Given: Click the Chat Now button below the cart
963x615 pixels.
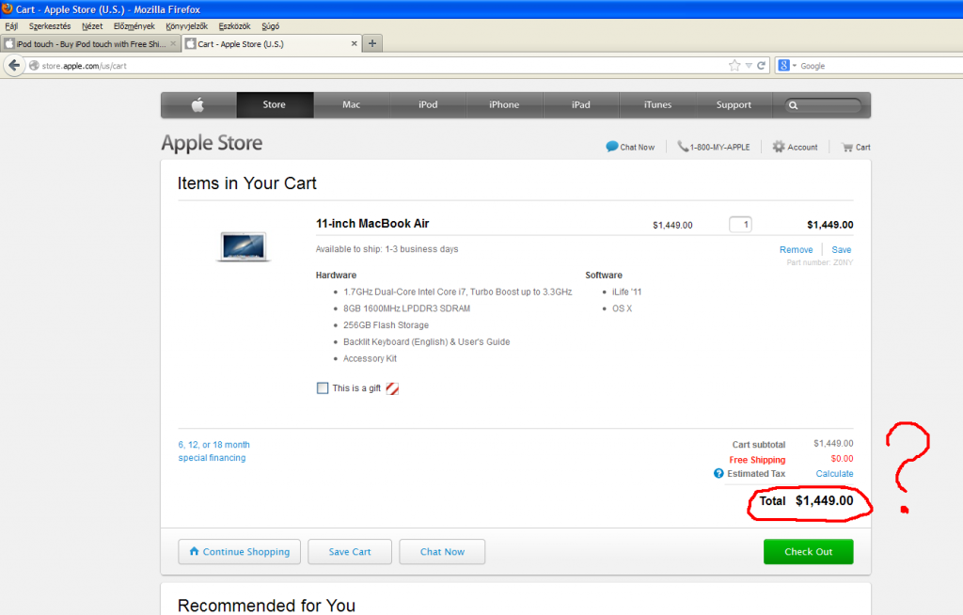Looking at the screenshot, I should 442,552.
